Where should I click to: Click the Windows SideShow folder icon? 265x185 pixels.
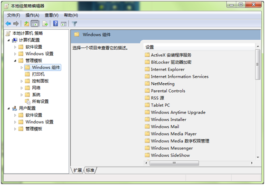click(147, 155)
